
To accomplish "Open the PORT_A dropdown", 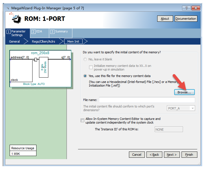I will pos(181,108).
